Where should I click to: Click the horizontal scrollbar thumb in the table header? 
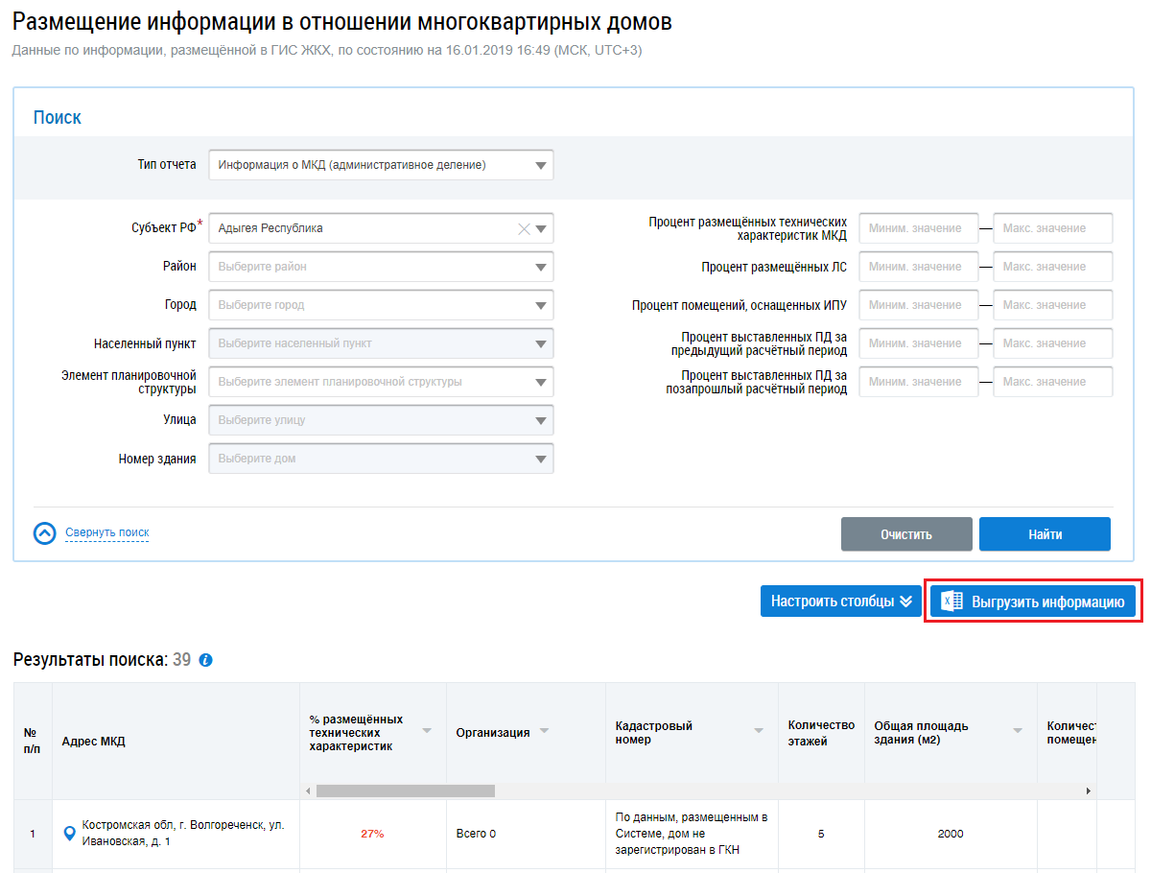click(406, 790)
